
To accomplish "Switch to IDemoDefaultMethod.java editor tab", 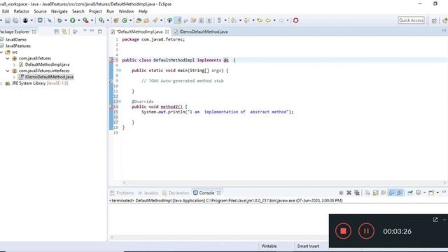I will (x=201, y=31).
